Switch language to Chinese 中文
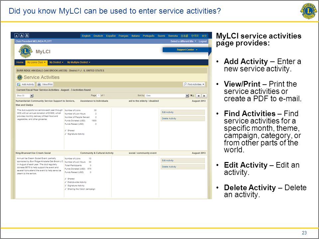The width and height of the screenshot is (319, 239). point(204,36)
